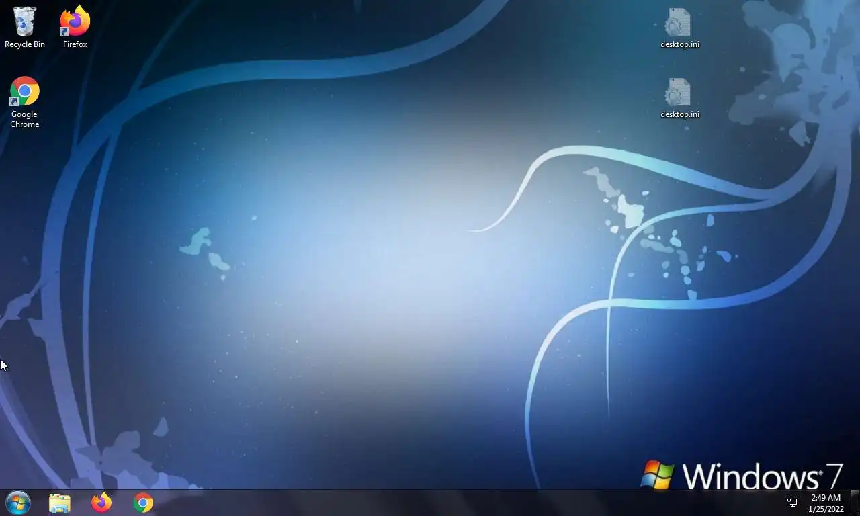Open the network status tray icon
Viewport: 860px width, 516px height.
pos(792,503)
